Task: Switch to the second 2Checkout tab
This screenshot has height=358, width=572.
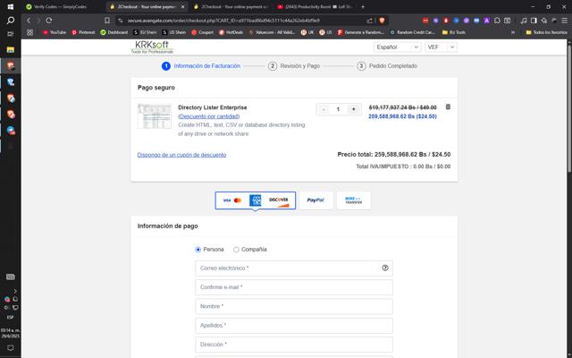Action: (x=231, y=6)
